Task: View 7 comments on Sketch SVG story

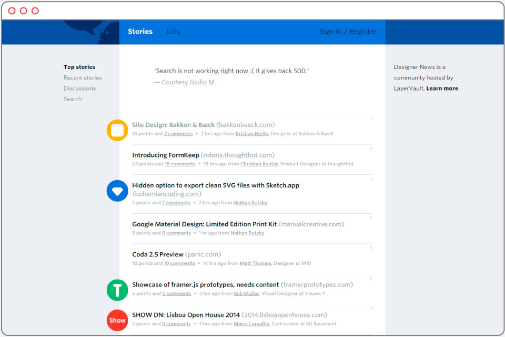Action: 176,203
